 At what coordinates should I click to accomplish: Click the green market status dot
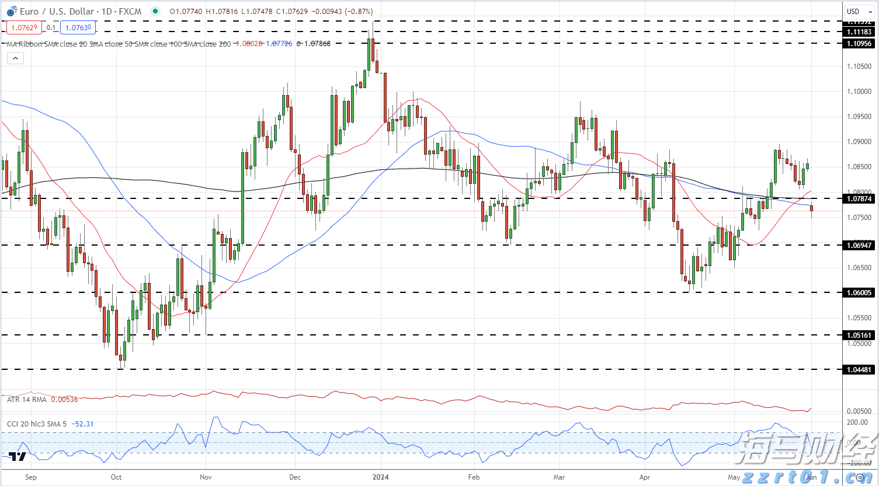(155, 11)
